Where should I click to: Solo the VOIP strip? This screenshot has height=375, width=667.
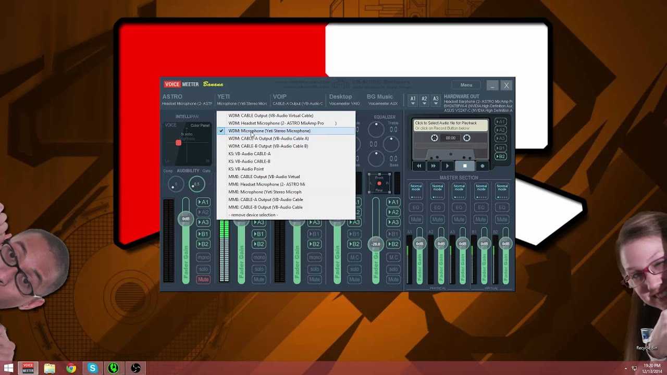tap(315, 269)
